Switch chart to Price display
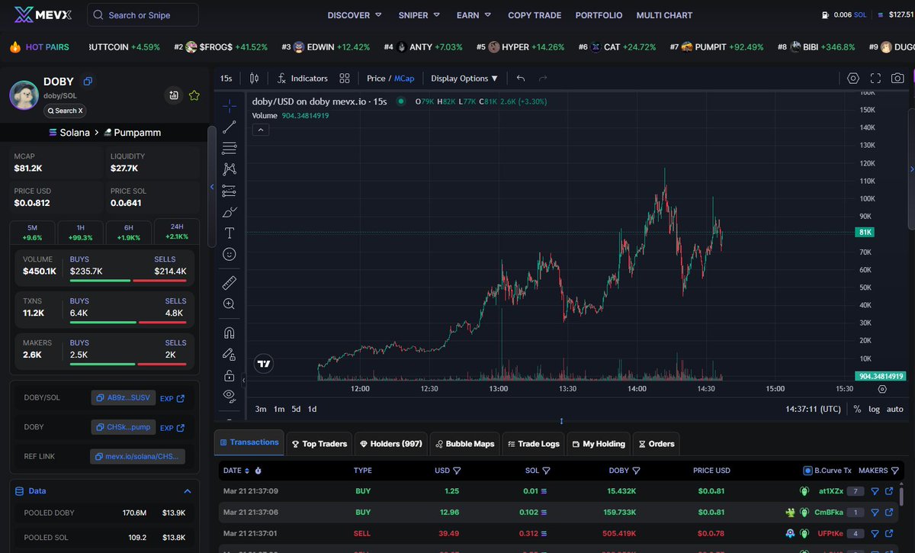 coord(376,79)
